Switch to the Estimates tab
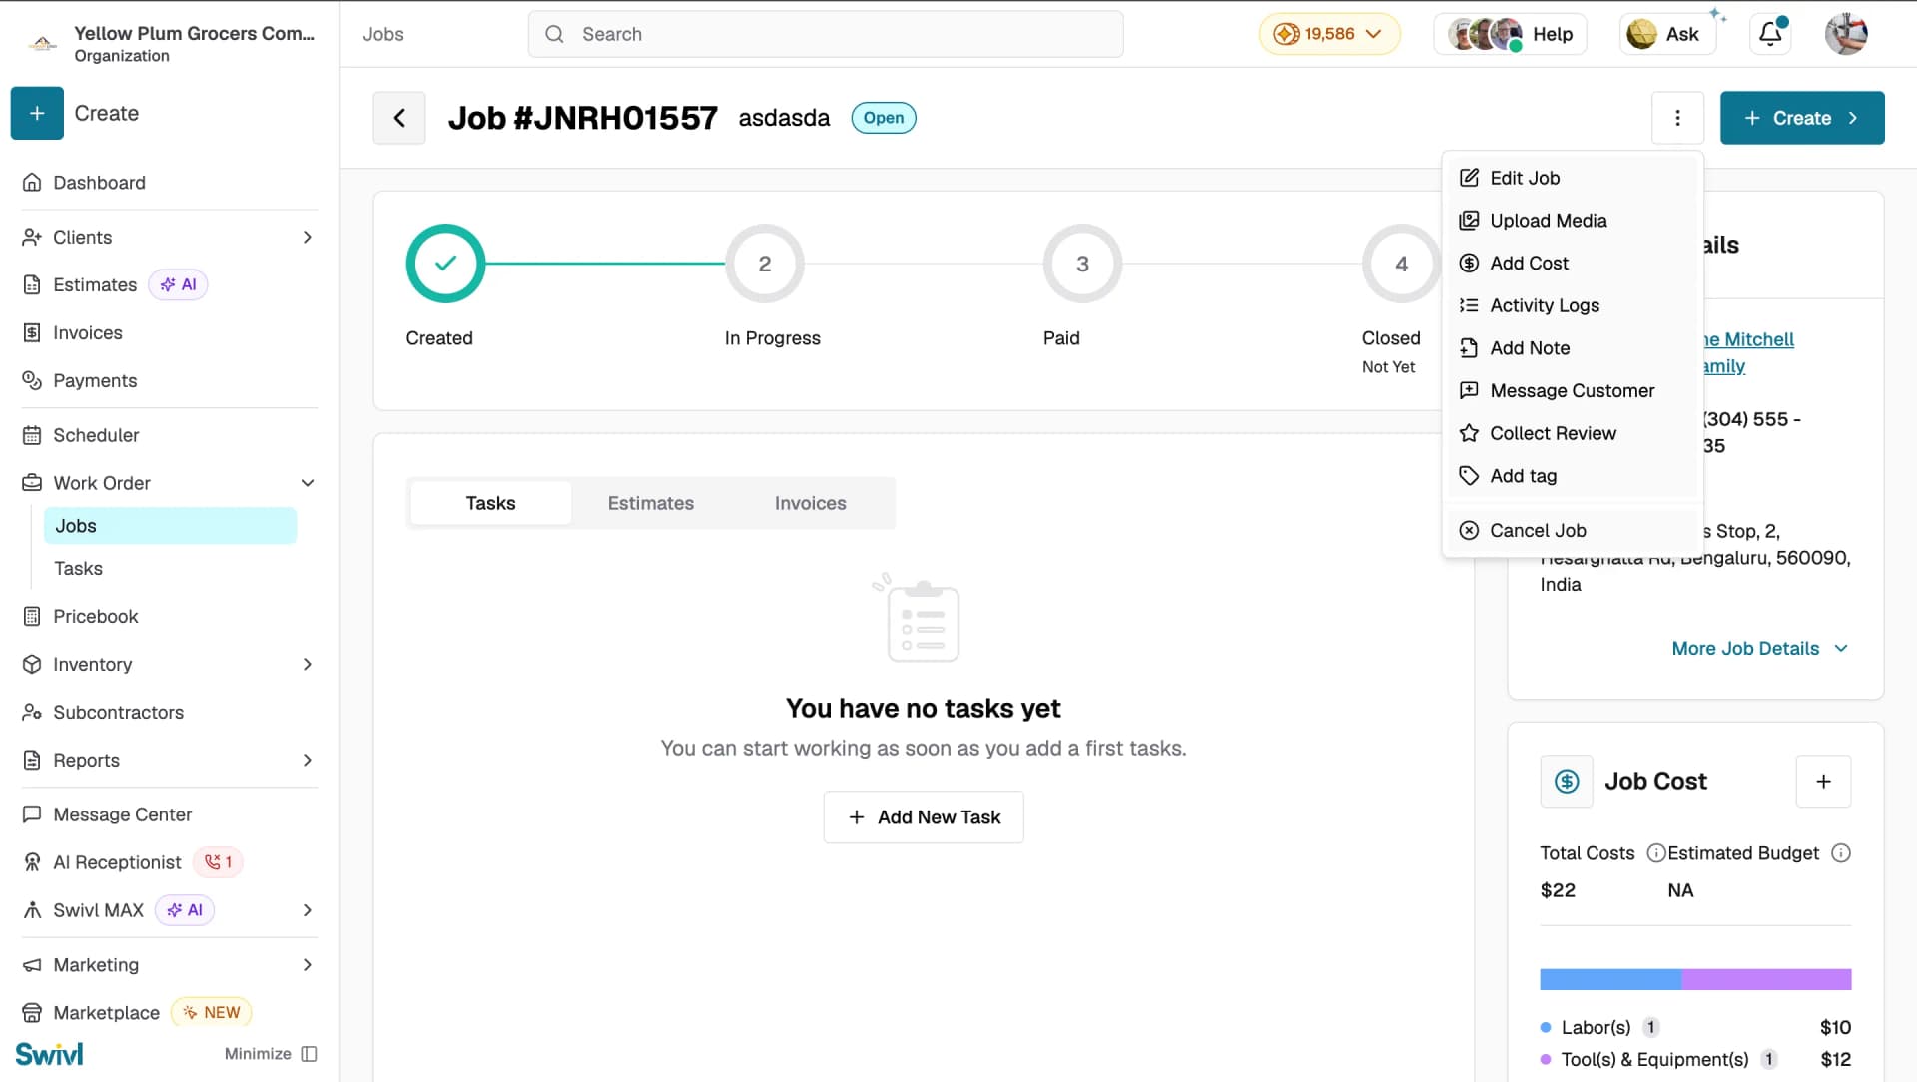This screenshot has height=1082, width=1917. 650,503
